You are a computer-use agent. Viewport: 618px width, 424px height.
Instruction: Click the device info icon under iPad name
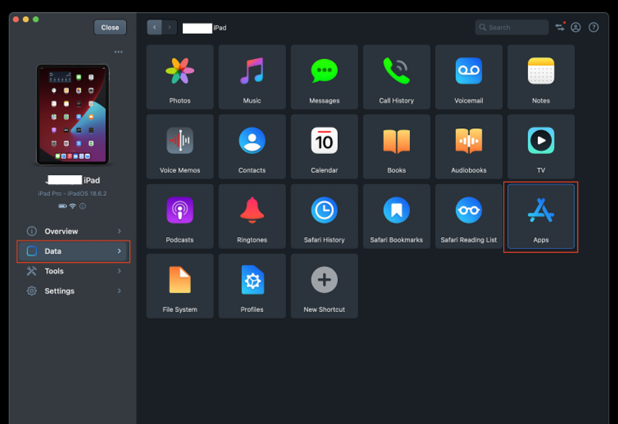point(83,206)
